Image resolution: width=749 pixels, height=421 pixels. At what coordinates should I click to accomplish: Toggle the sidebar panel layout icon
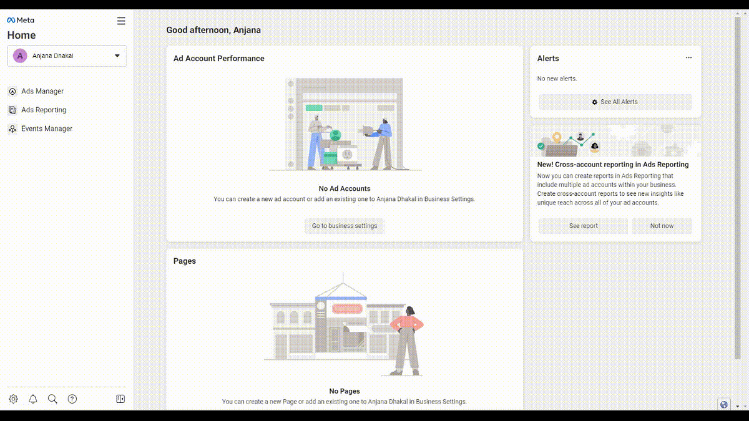120,399
